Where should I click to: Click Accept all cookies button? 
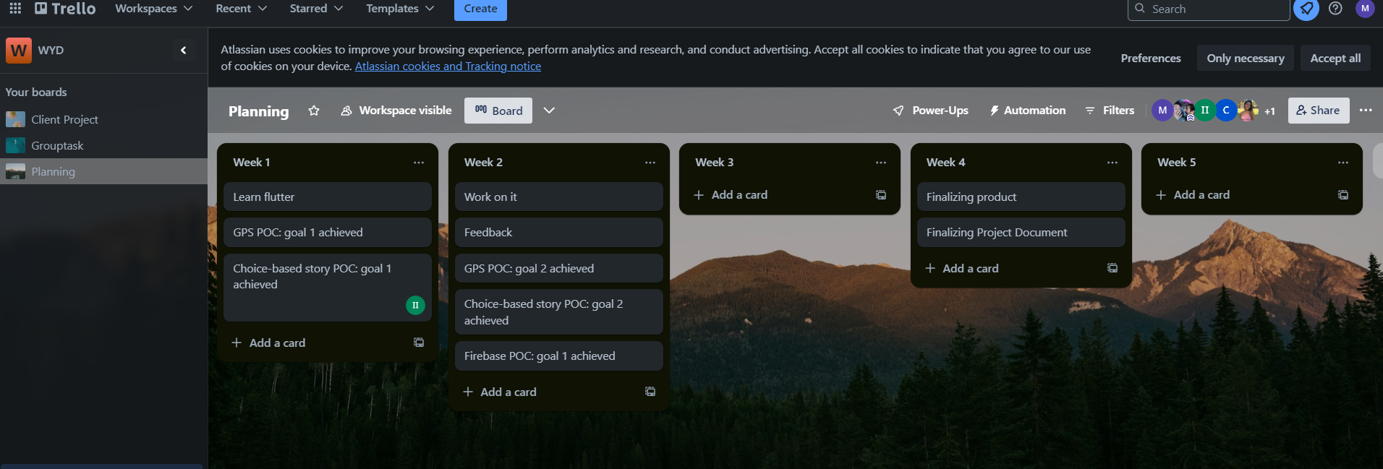pos(1335,59)
